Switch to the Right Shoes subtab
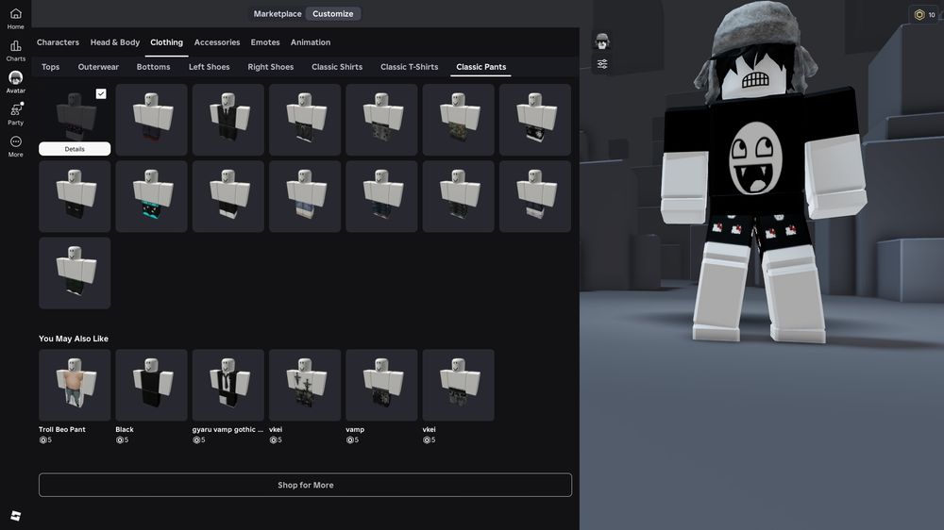The width and height of the screenshot is (944, 530). click(x=271, y=67)
